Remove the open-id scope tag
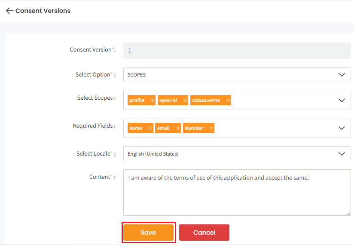 (185, 101)
